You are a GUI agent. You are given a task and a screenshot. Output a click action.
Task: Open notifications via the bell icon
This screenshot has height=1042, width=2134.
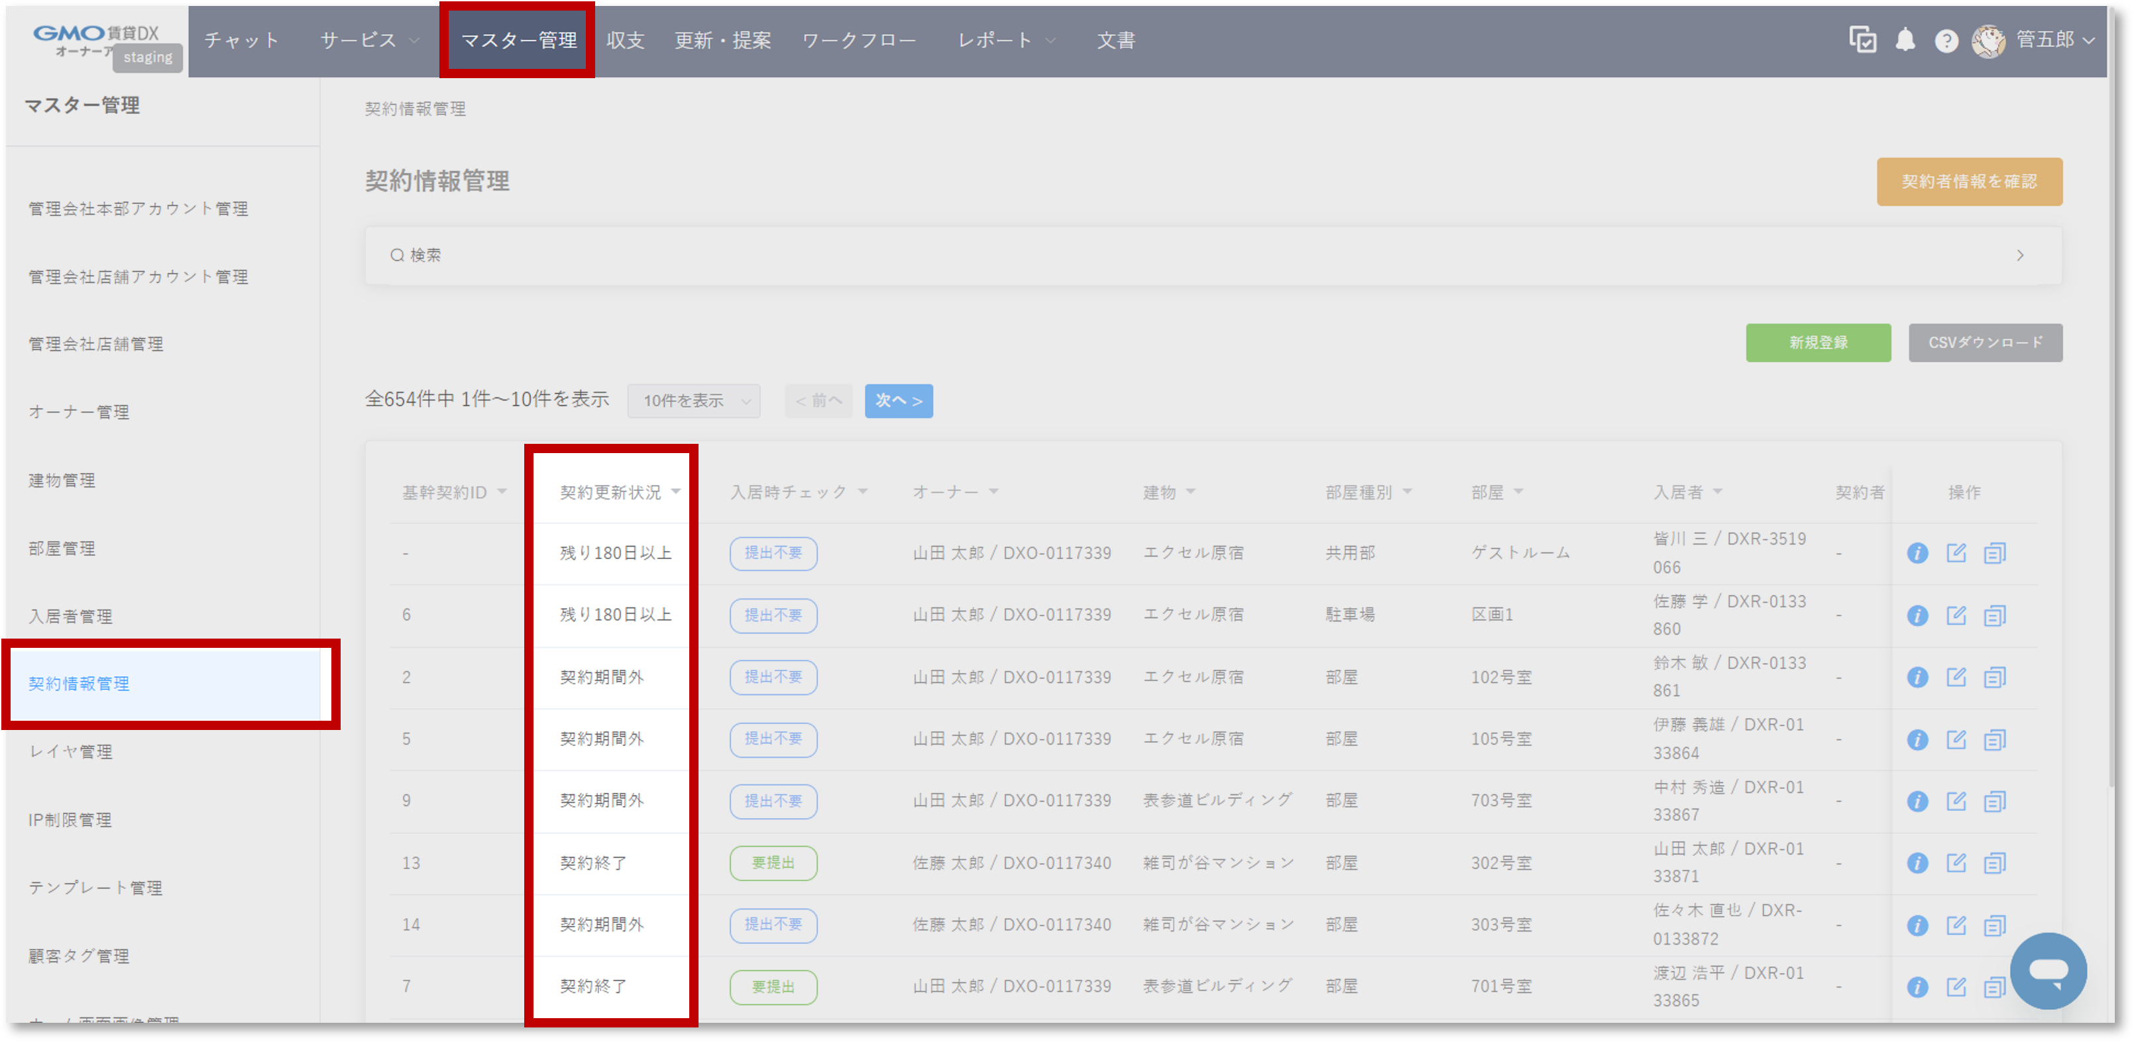(1905, 40)
